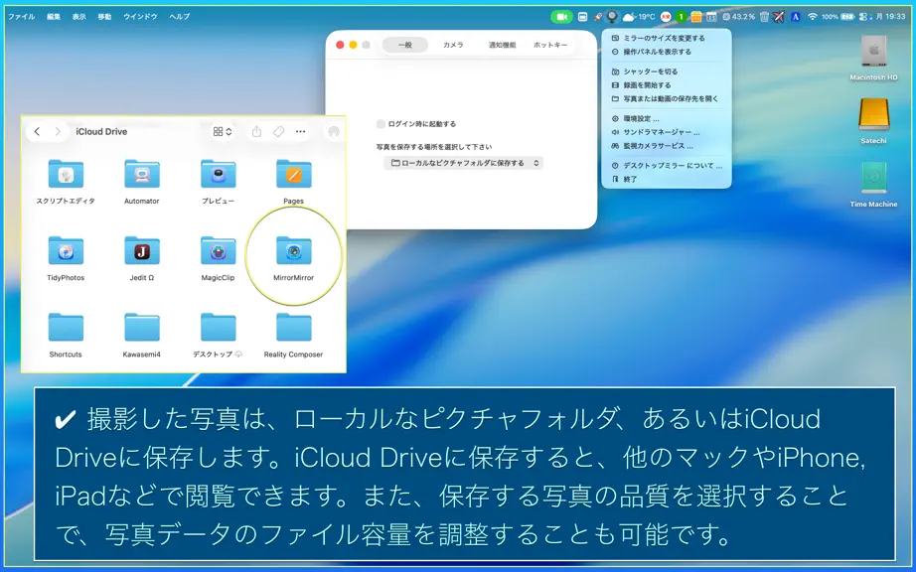This screenshot has height=572, width=916.
Task: Click the Tags icon in Finder toolbar
Action: pos(278,132)
